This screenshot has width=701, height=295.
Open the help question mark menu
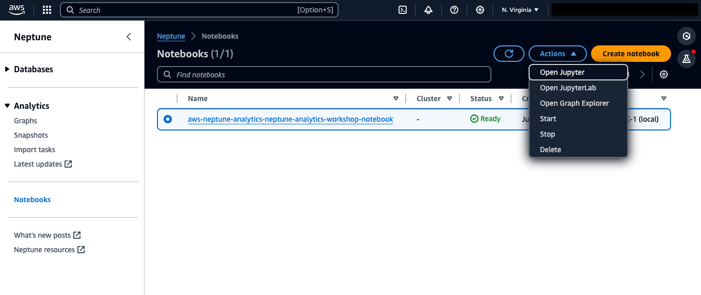coord(454,10)
